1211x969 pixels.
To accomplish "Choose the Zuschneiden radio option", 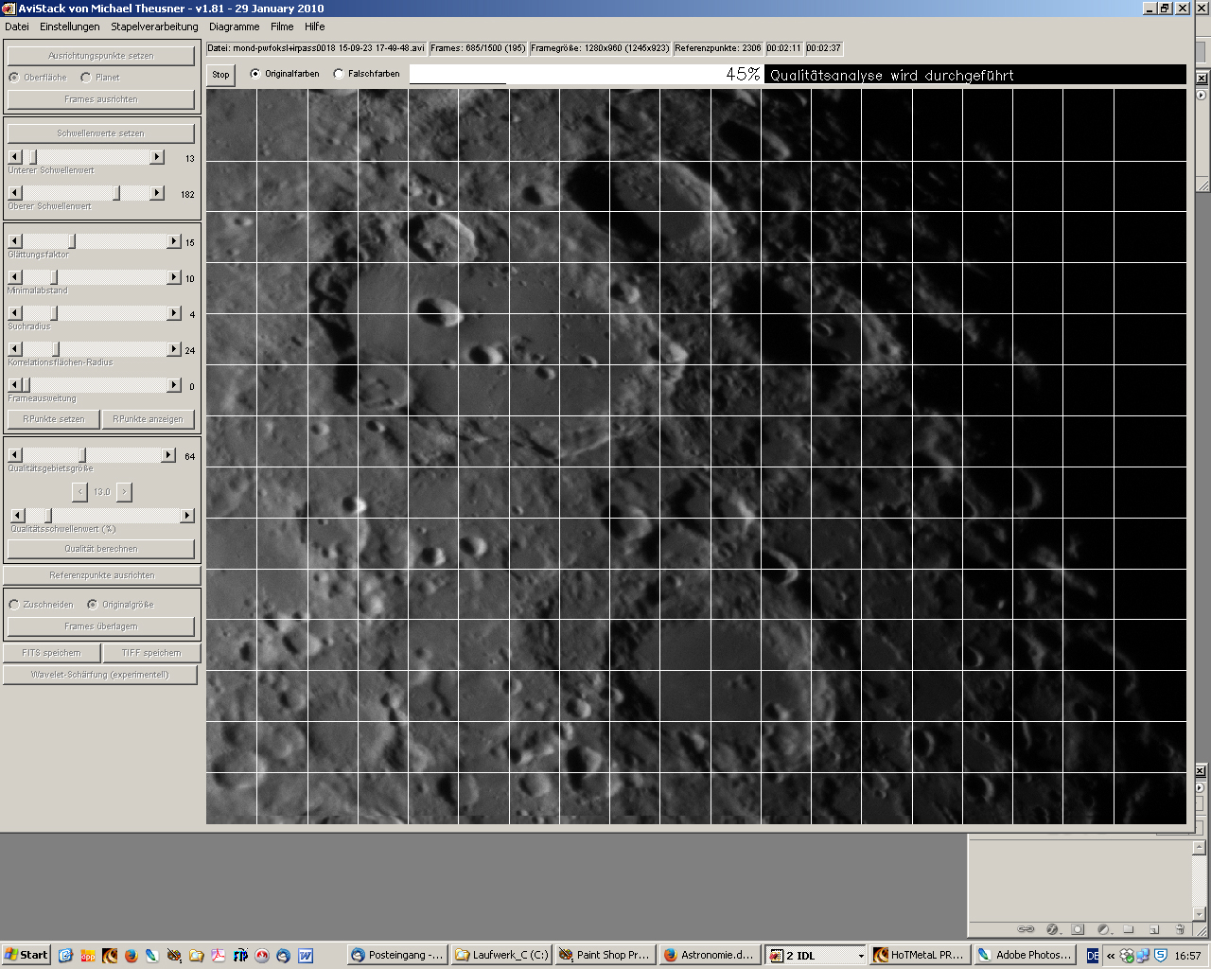I will [x=14, y=605].
